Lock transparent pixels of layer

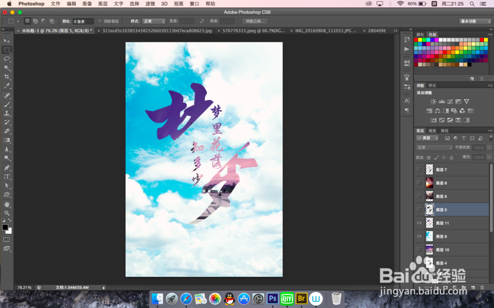pyautogui.click(x=428, y=158)
